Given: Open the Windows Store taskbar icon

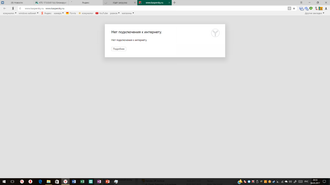Looking at the screenshot, I should coord(57,181).
